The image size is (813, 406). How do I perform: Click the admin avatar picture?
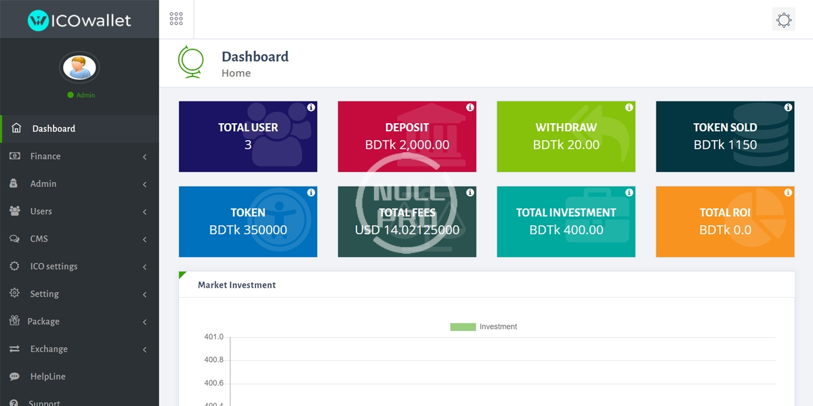[79, 67]
